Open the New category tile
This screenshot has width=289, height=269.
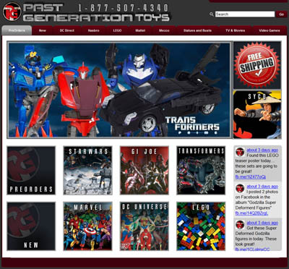[x=31, y=226]
